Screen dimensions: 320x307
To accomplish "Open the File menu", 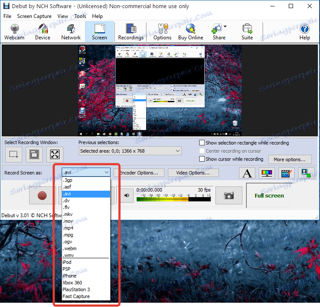I will (x=7, y=16).
